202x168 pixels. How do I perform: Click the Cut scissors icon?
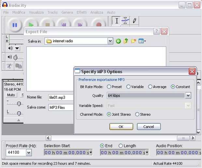point(9,66)
